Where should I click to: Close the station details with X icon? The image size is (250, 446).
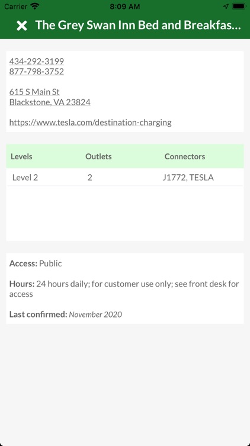click(22, 26)
